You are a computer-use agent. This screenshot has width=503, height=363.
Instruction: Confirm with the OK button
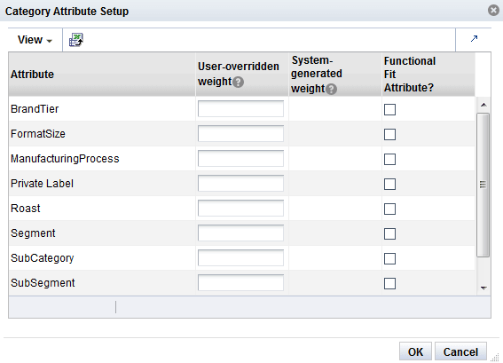click(415, 351)
